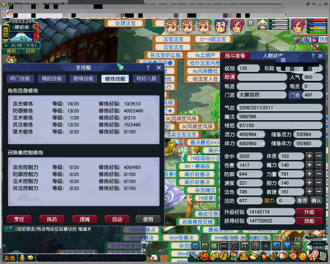Click the golden bell icon
This screenshot has height=264, width=330.
pos(274,257)
